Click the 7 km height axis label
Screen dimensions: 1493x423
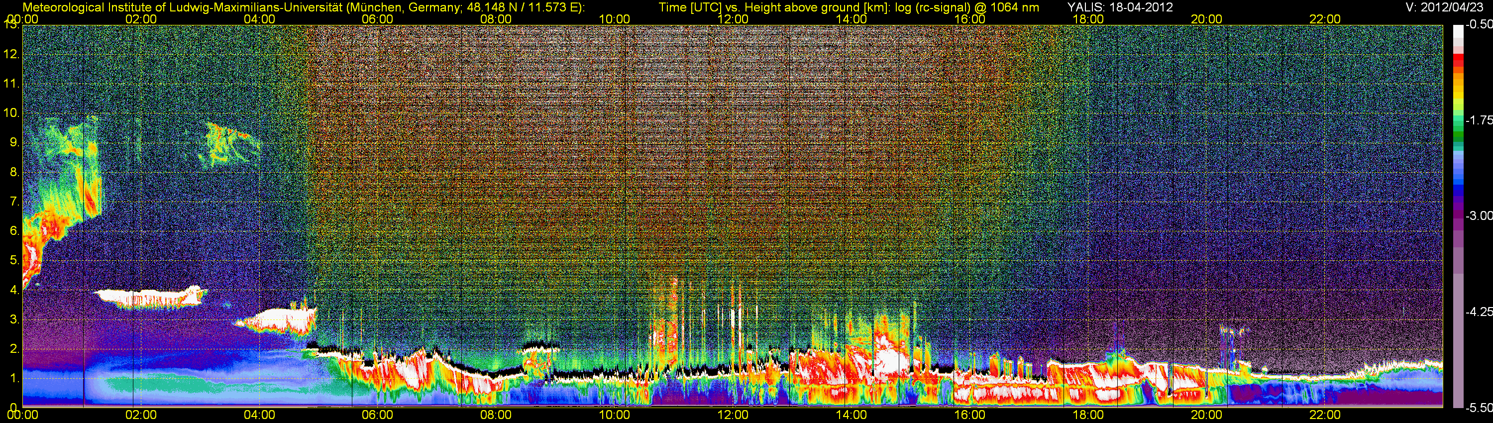pos(14,202)
